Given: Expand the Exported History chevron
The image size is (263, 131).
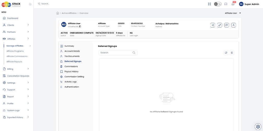Looking at the screenshot, I should (x=28, y=117).
